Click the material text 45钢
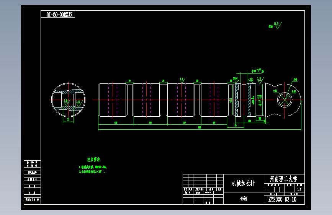This screenshot has width=332, height=215. coord(243,199)
